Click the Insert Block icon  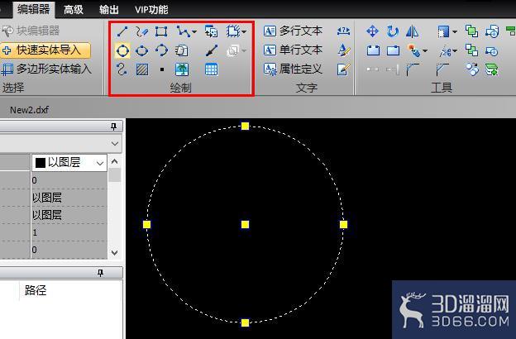coord(211,31)
